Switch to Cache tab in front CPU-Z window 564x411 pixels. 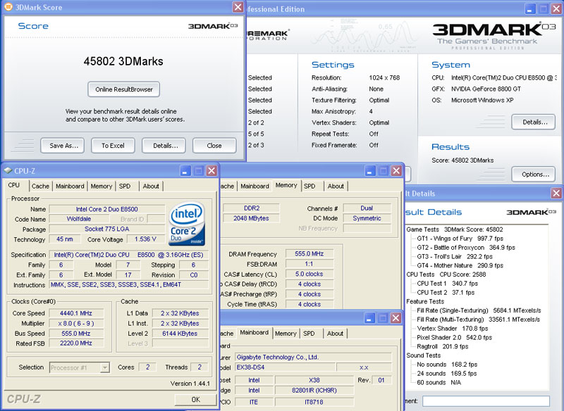point(40,186)
